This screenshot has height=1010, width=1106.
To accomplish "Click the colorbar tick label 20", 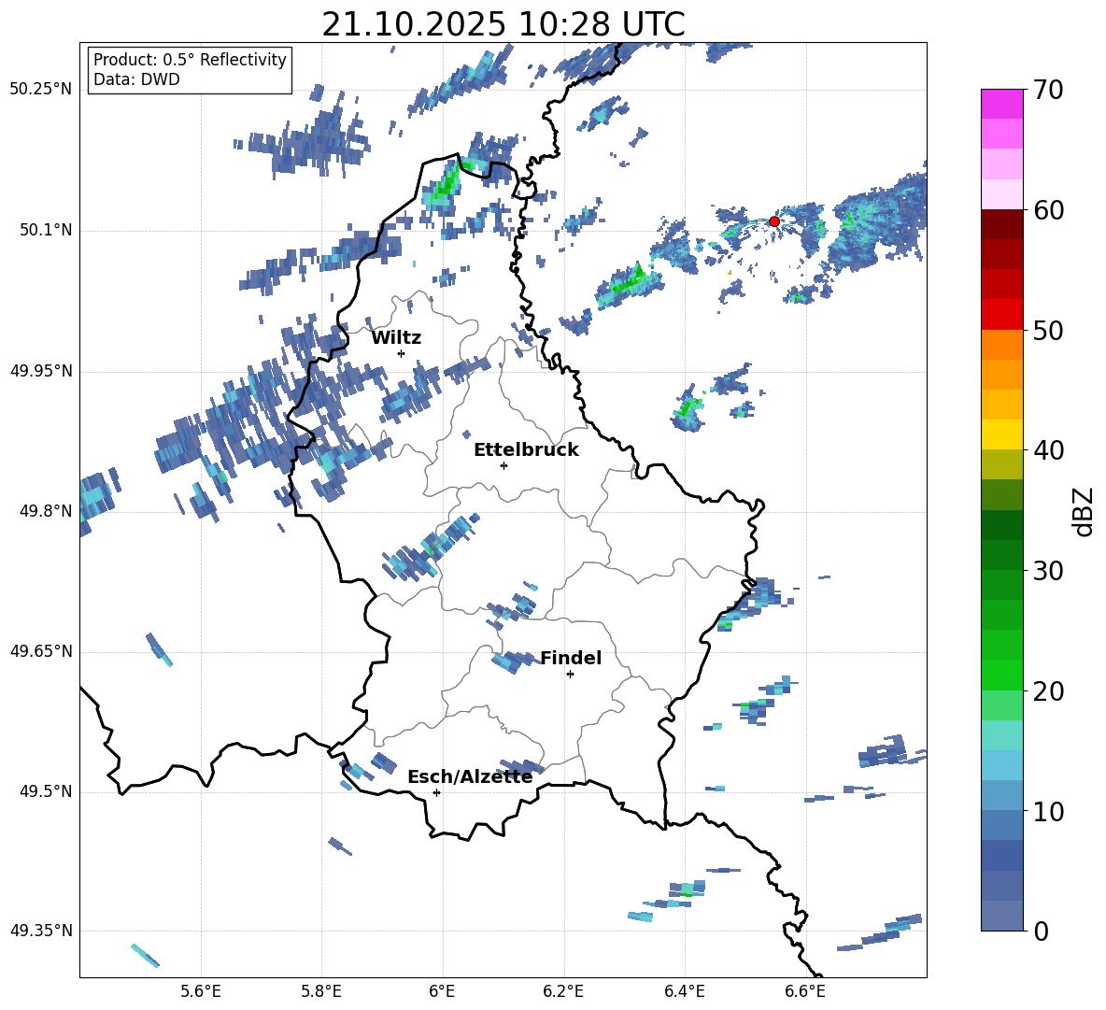I will pos(1048,691).
